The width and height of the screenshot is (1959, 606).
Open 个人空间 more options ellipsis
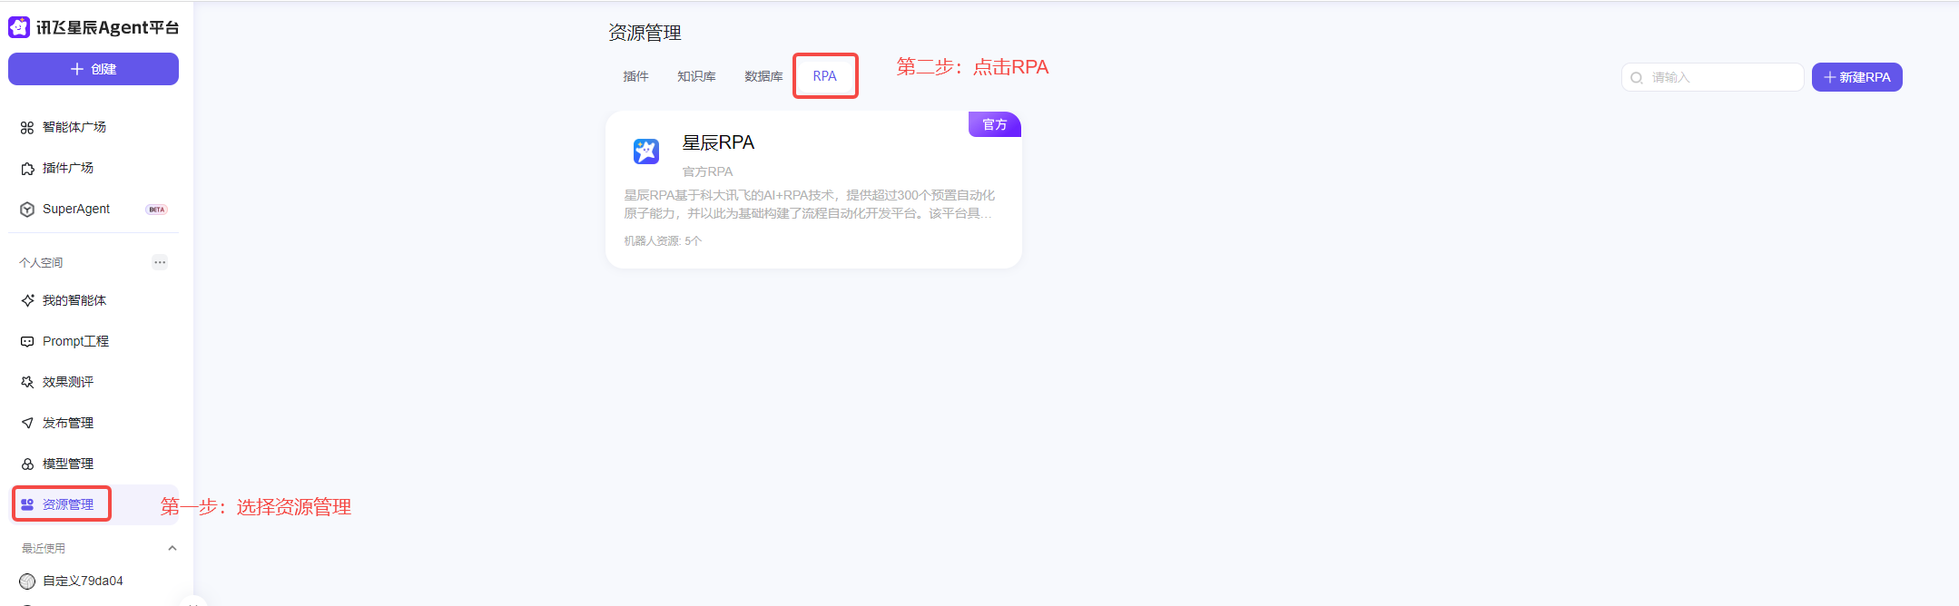[160, 262]
